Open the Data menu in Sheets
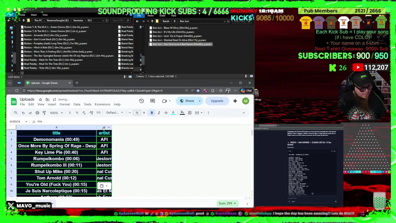The image size is (396, 223). coord(77,105)
